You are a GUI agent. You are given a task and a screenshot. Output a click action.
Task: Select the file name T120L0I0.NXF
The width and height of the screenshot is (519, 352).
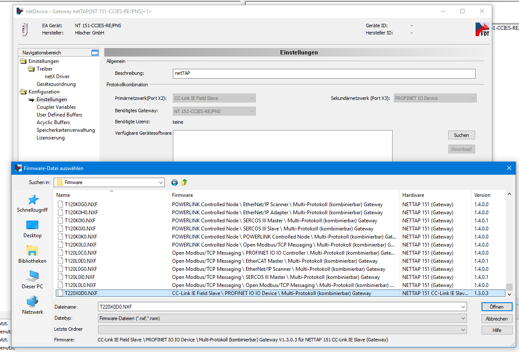coord(80,277)
